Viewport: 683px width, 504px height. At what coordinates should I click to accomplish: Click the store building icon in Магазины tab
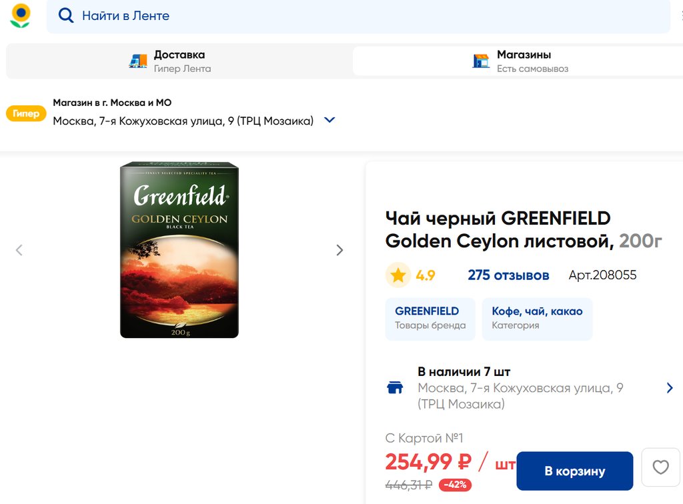[x=481, y=61]
